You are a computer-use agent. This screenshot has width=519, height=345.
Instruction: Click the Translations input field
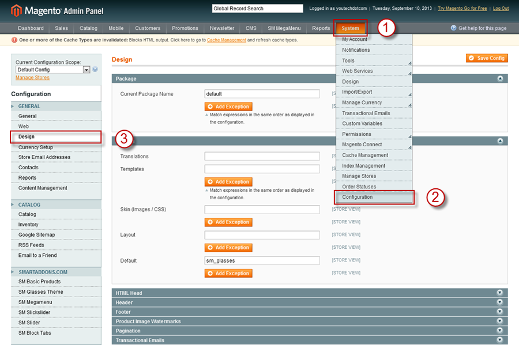[x=262, y=156]
